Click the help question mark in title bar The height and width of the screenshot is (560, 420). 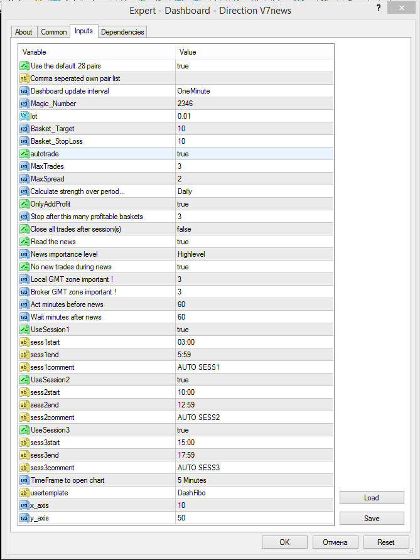[x=379, y=9]
